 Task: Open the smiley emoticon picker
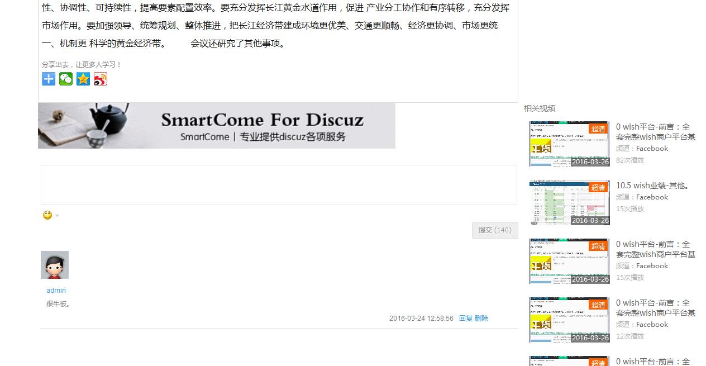tap(47, 215)
